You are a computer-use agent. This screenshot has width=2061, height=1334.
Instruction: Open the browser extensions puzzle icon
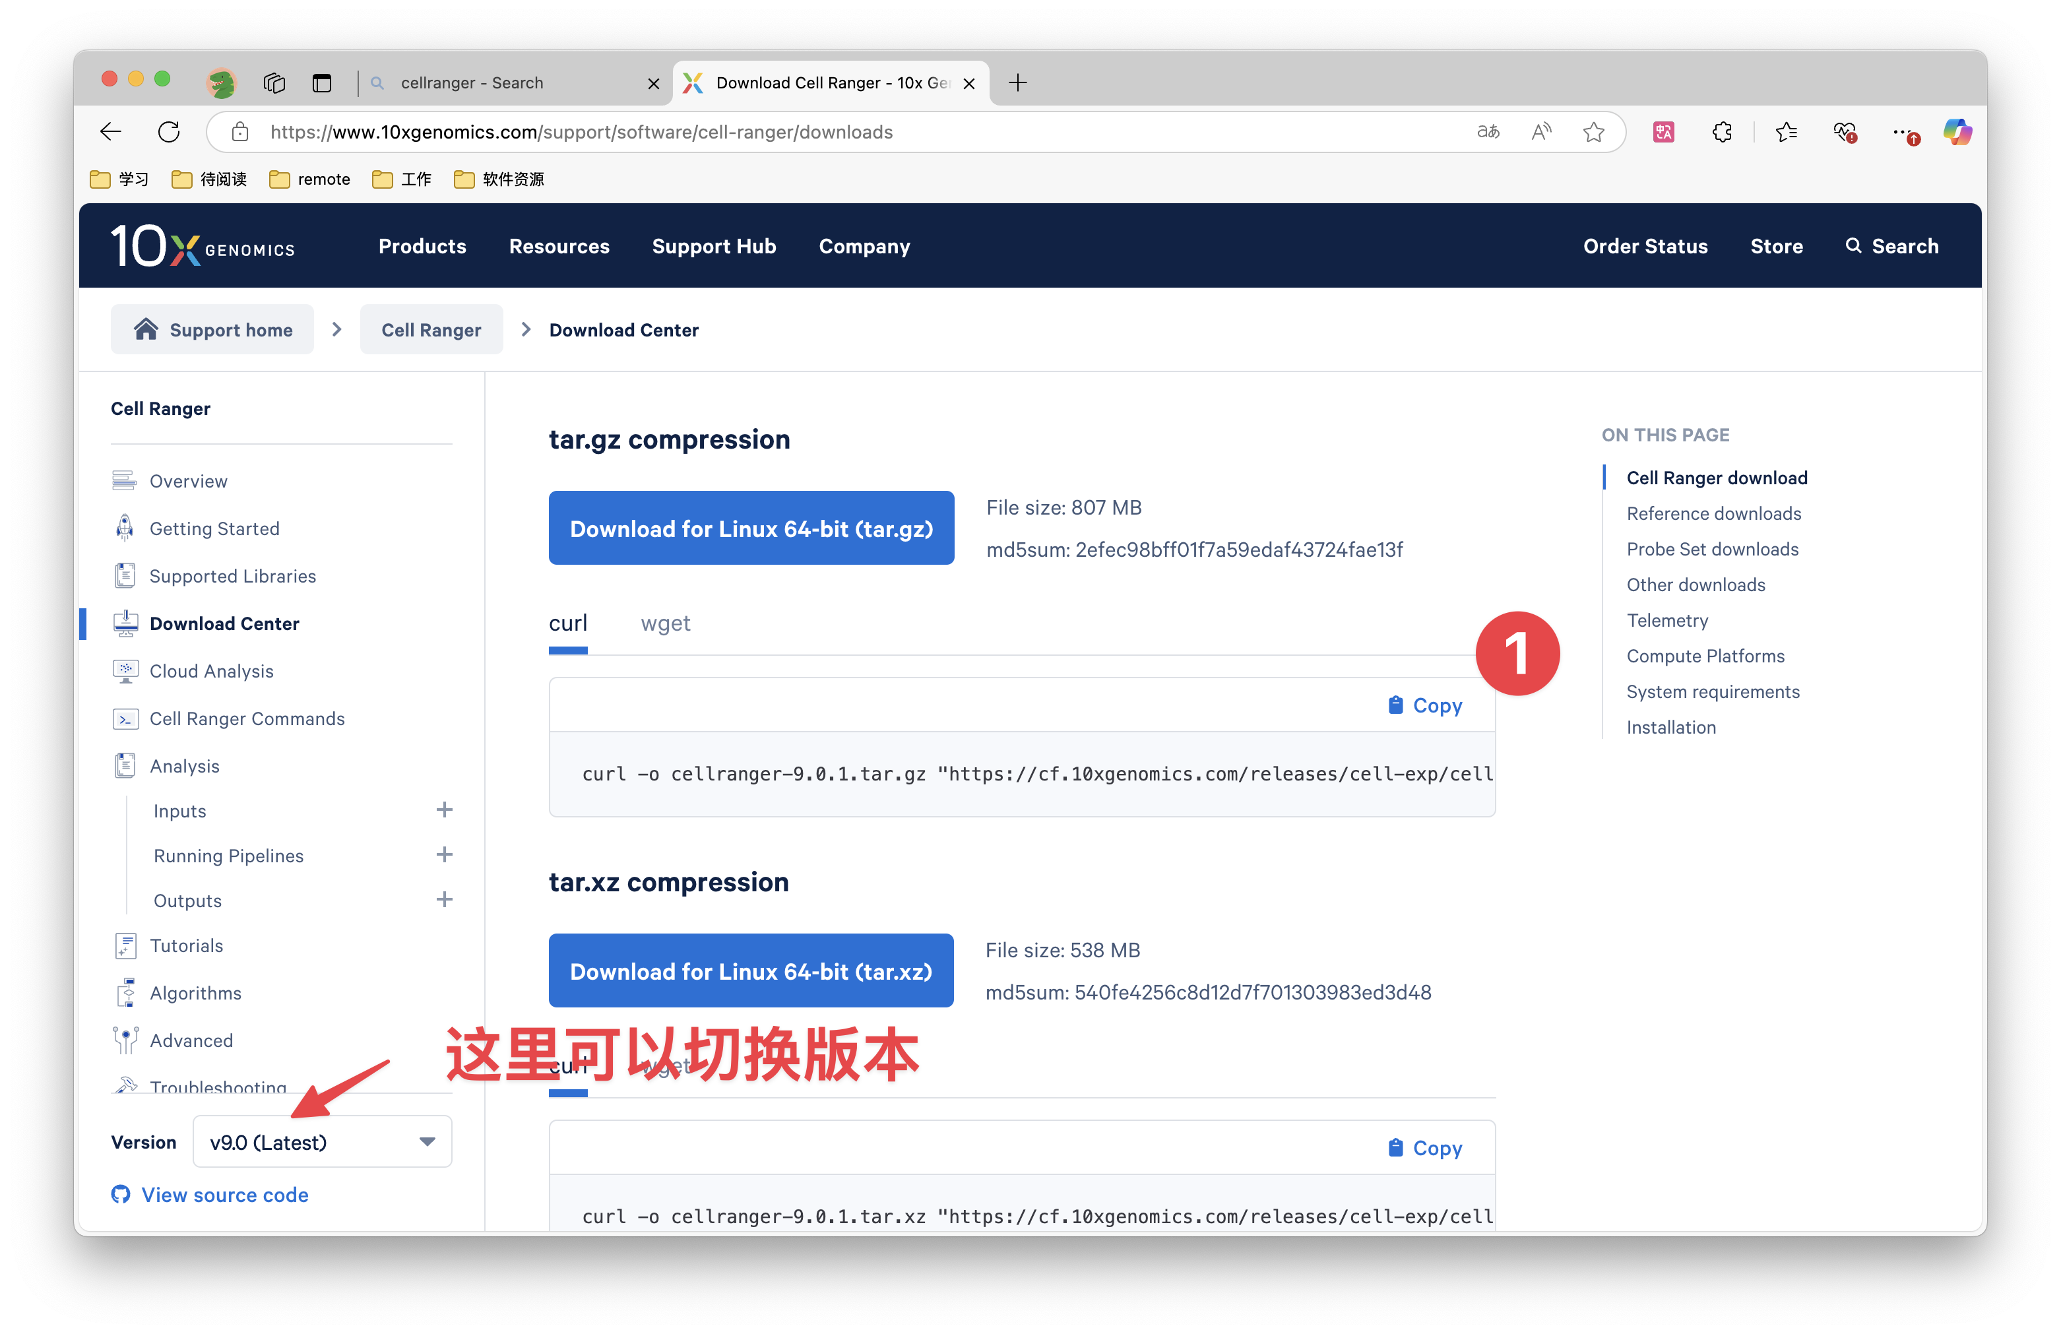pos(1721,132)
